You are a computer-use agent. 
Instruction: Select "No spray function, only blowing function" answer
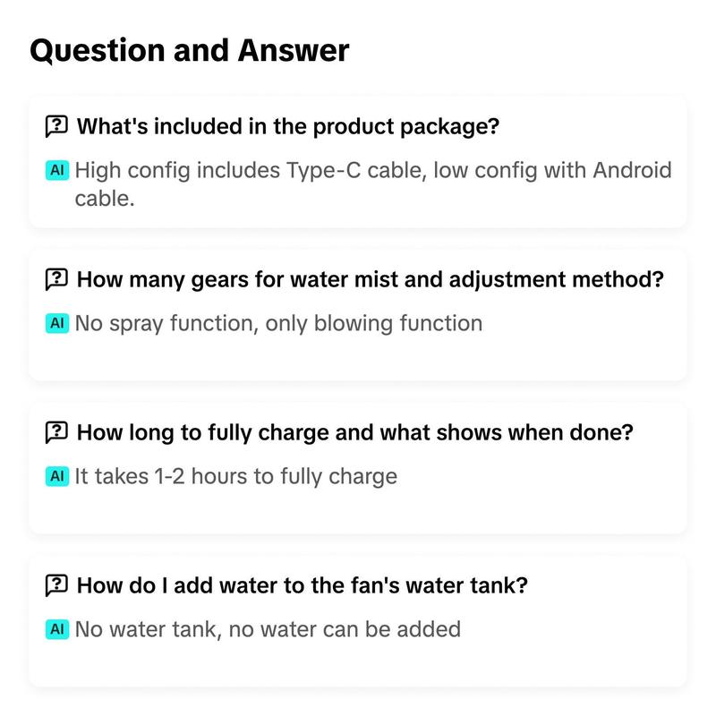[278, 324]
